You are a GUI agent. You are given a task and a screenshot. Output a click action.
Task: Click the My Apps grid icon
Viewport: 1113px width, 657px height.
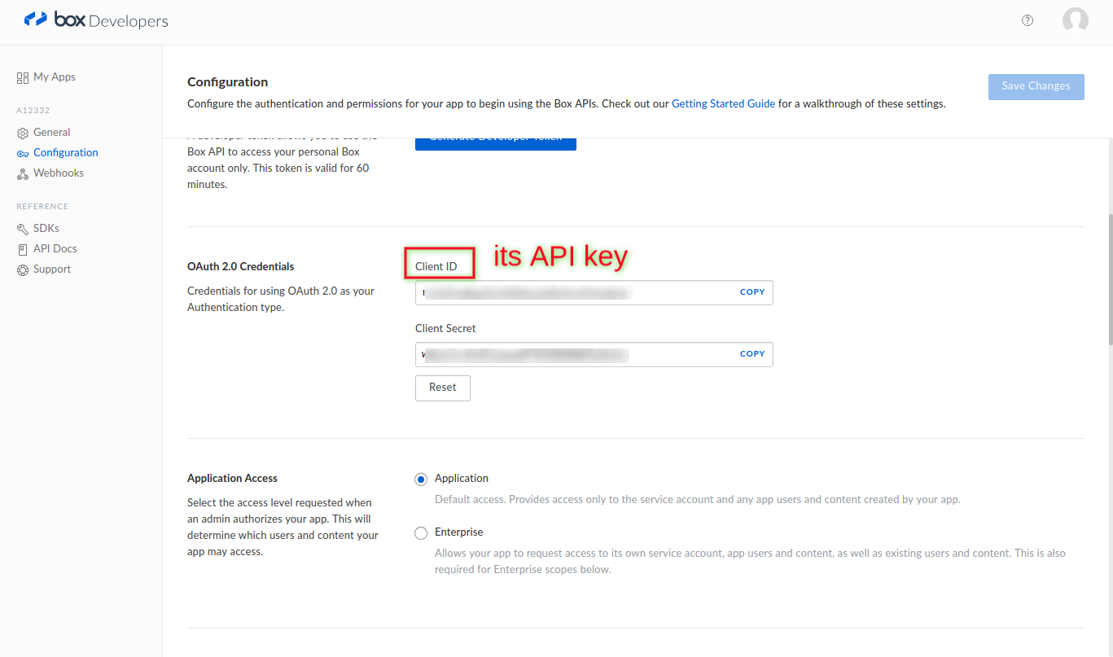pos(23,77)
